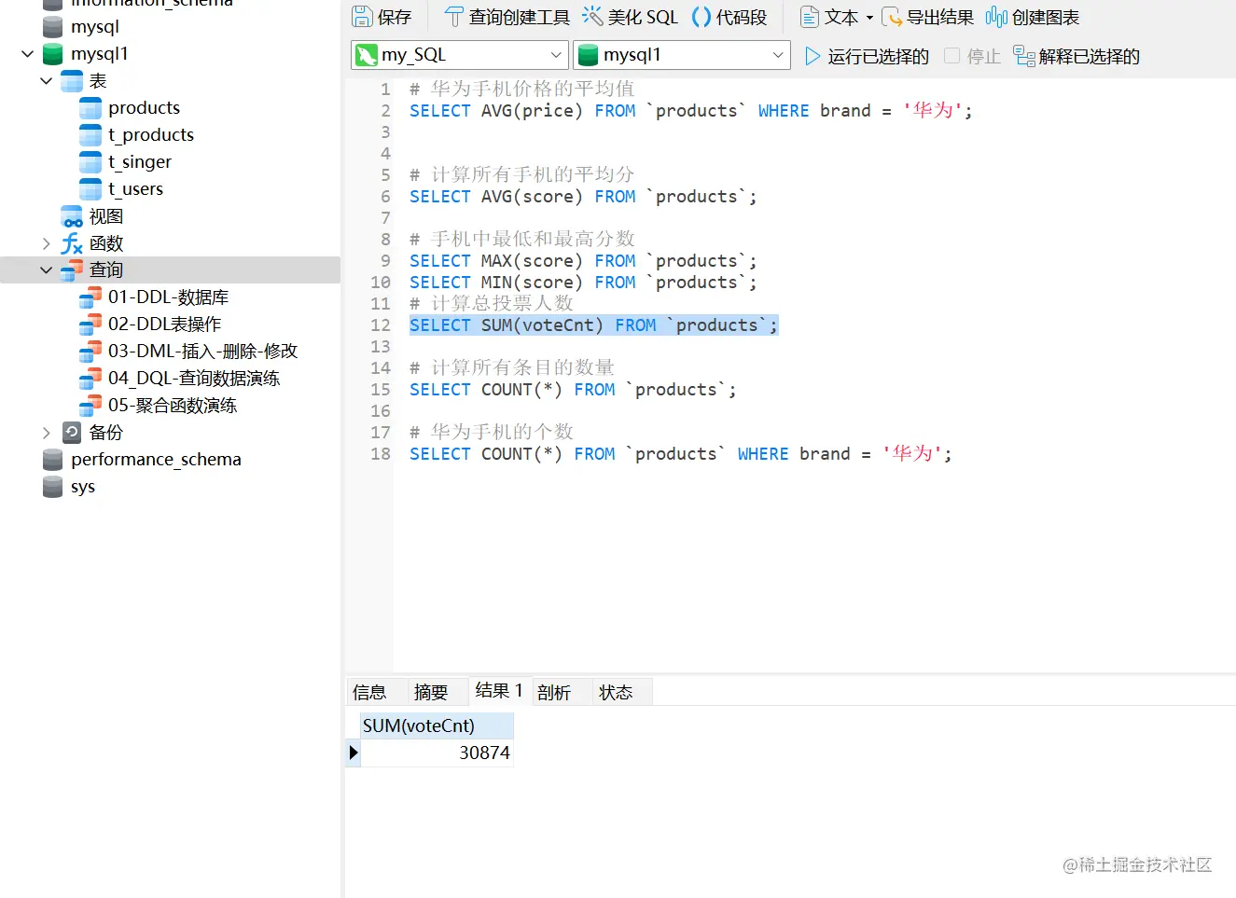Click the performance_schema database icon

pos(53,460)
